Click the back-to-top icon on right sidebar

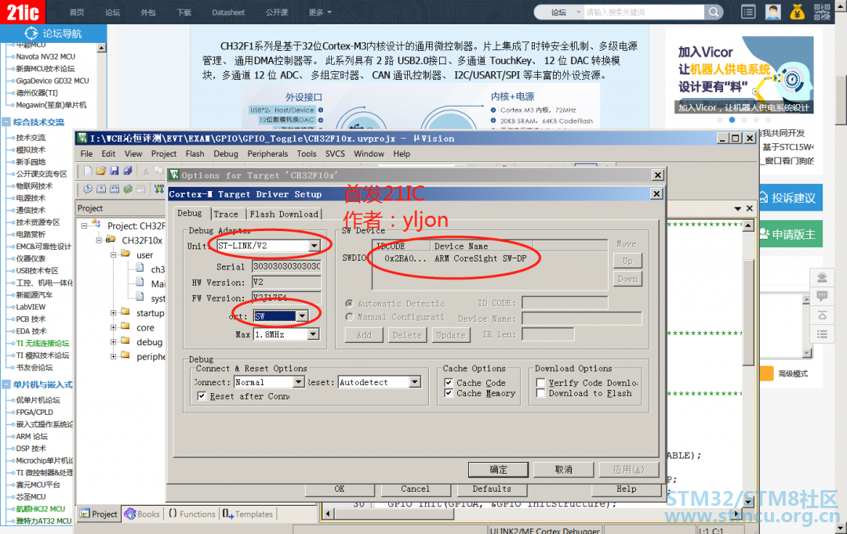(822, 316)
